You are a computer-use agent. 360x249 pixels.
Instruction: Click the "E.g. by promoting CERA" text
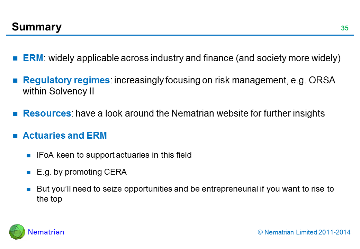click(x=81, y=172)
